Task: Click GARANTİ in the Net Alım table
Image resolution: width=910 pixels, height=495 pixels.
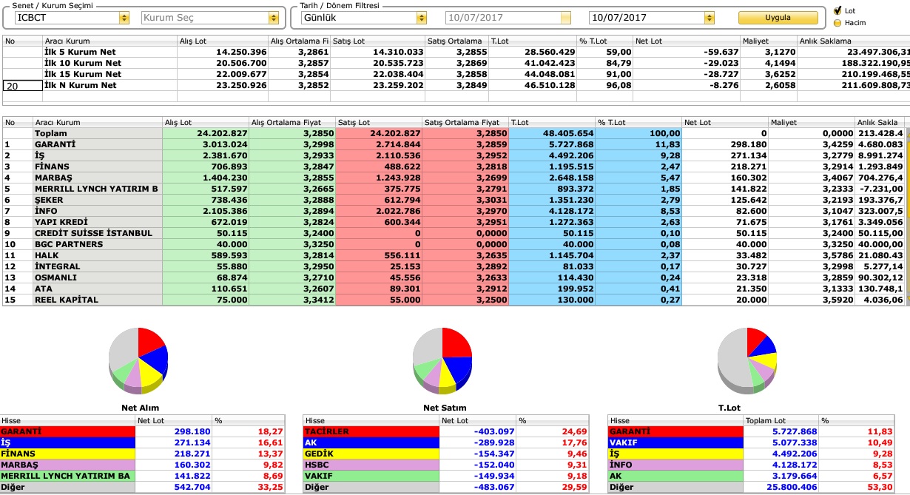Action: click(x=68, y=431)
